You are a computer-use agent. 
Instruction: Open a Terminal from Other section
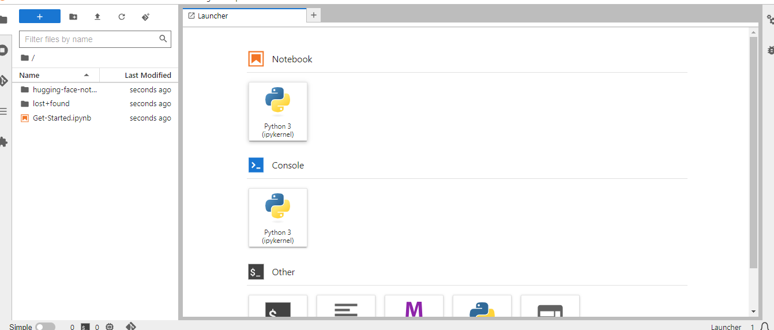point(278,306)
